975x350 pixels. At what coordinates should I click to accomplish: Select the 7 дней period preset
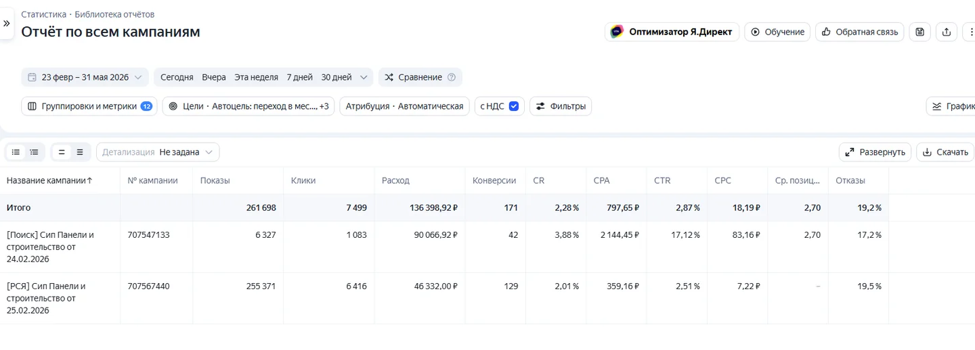tap(299, 77)
